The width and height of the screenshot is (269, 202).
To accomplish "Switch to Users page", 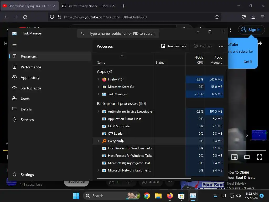I will point(50,99).
